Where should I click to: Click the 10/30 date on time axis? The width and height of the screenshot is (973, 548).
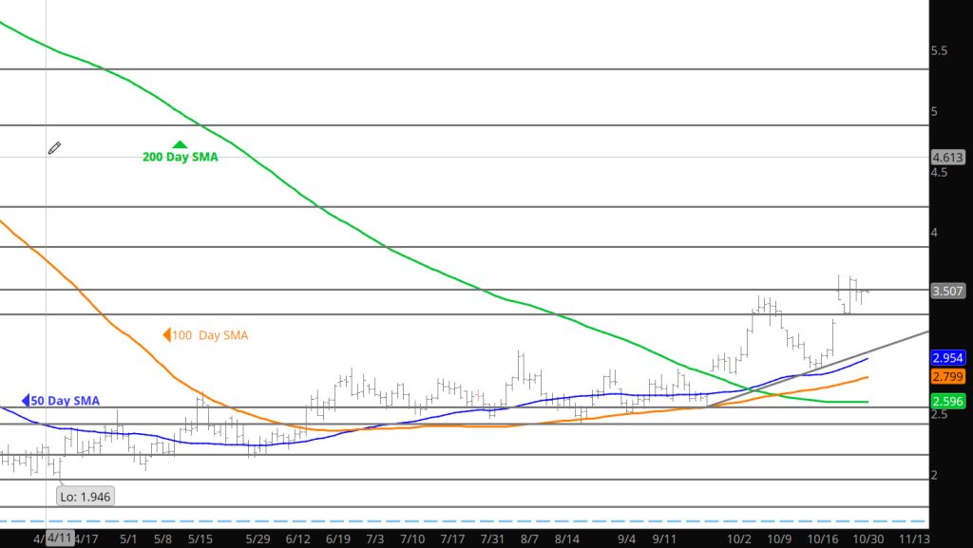click(x=865, y=539)
